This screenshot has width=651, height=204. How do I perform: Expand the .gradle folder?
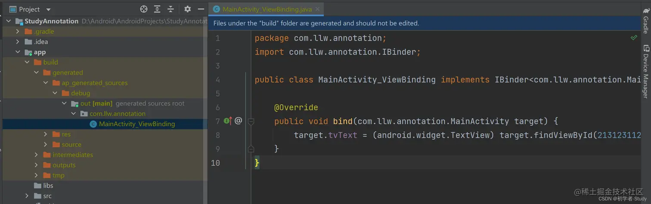point(18,31)
